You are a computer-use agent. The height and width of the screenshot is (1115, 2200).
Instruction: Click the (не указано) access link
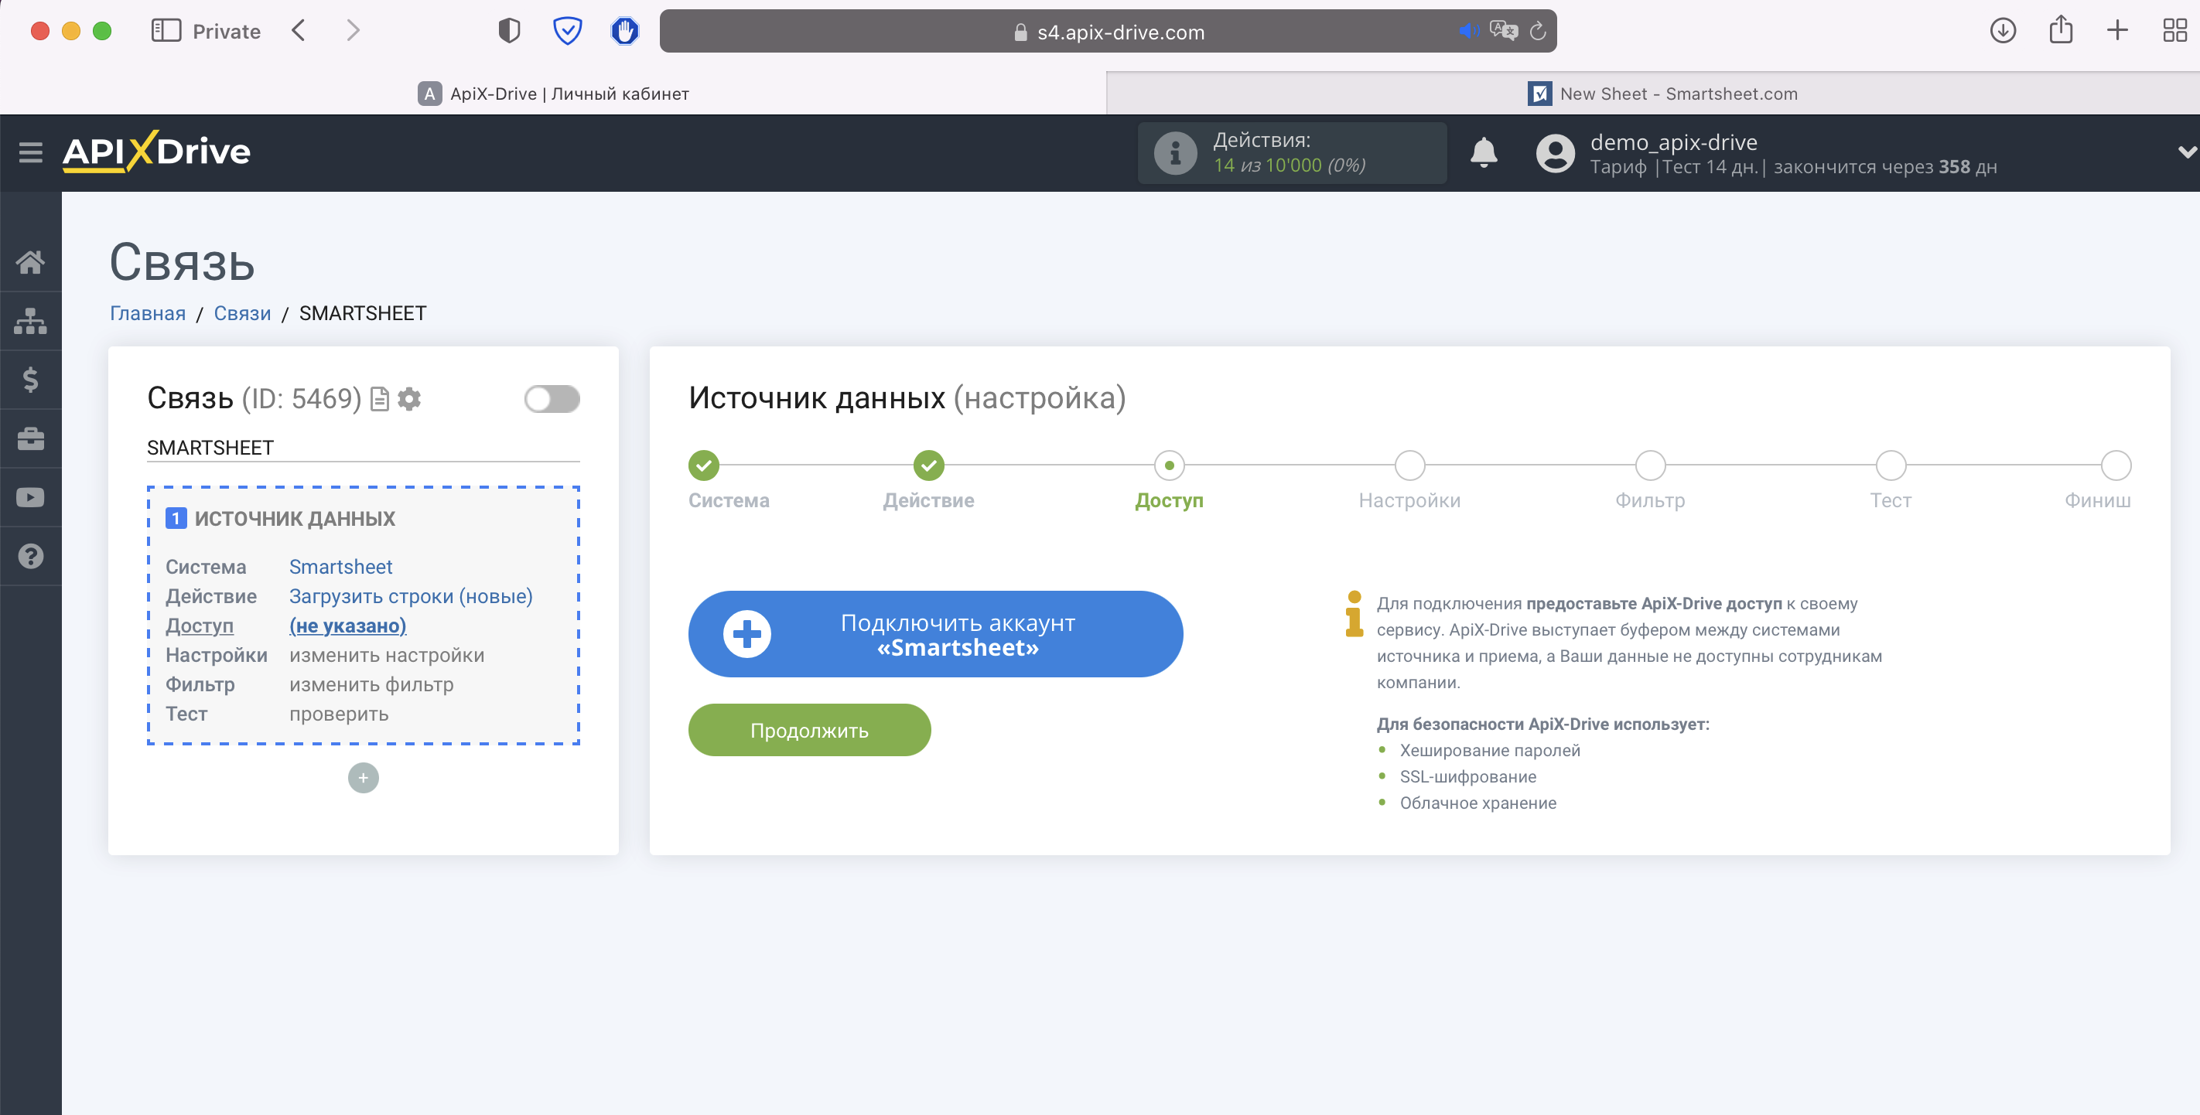pos(347,626)
